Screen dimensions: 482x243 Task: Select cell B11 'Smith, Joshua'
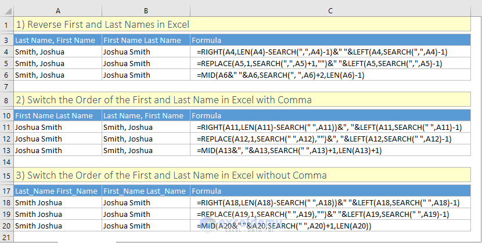click(x=146, y=128)
